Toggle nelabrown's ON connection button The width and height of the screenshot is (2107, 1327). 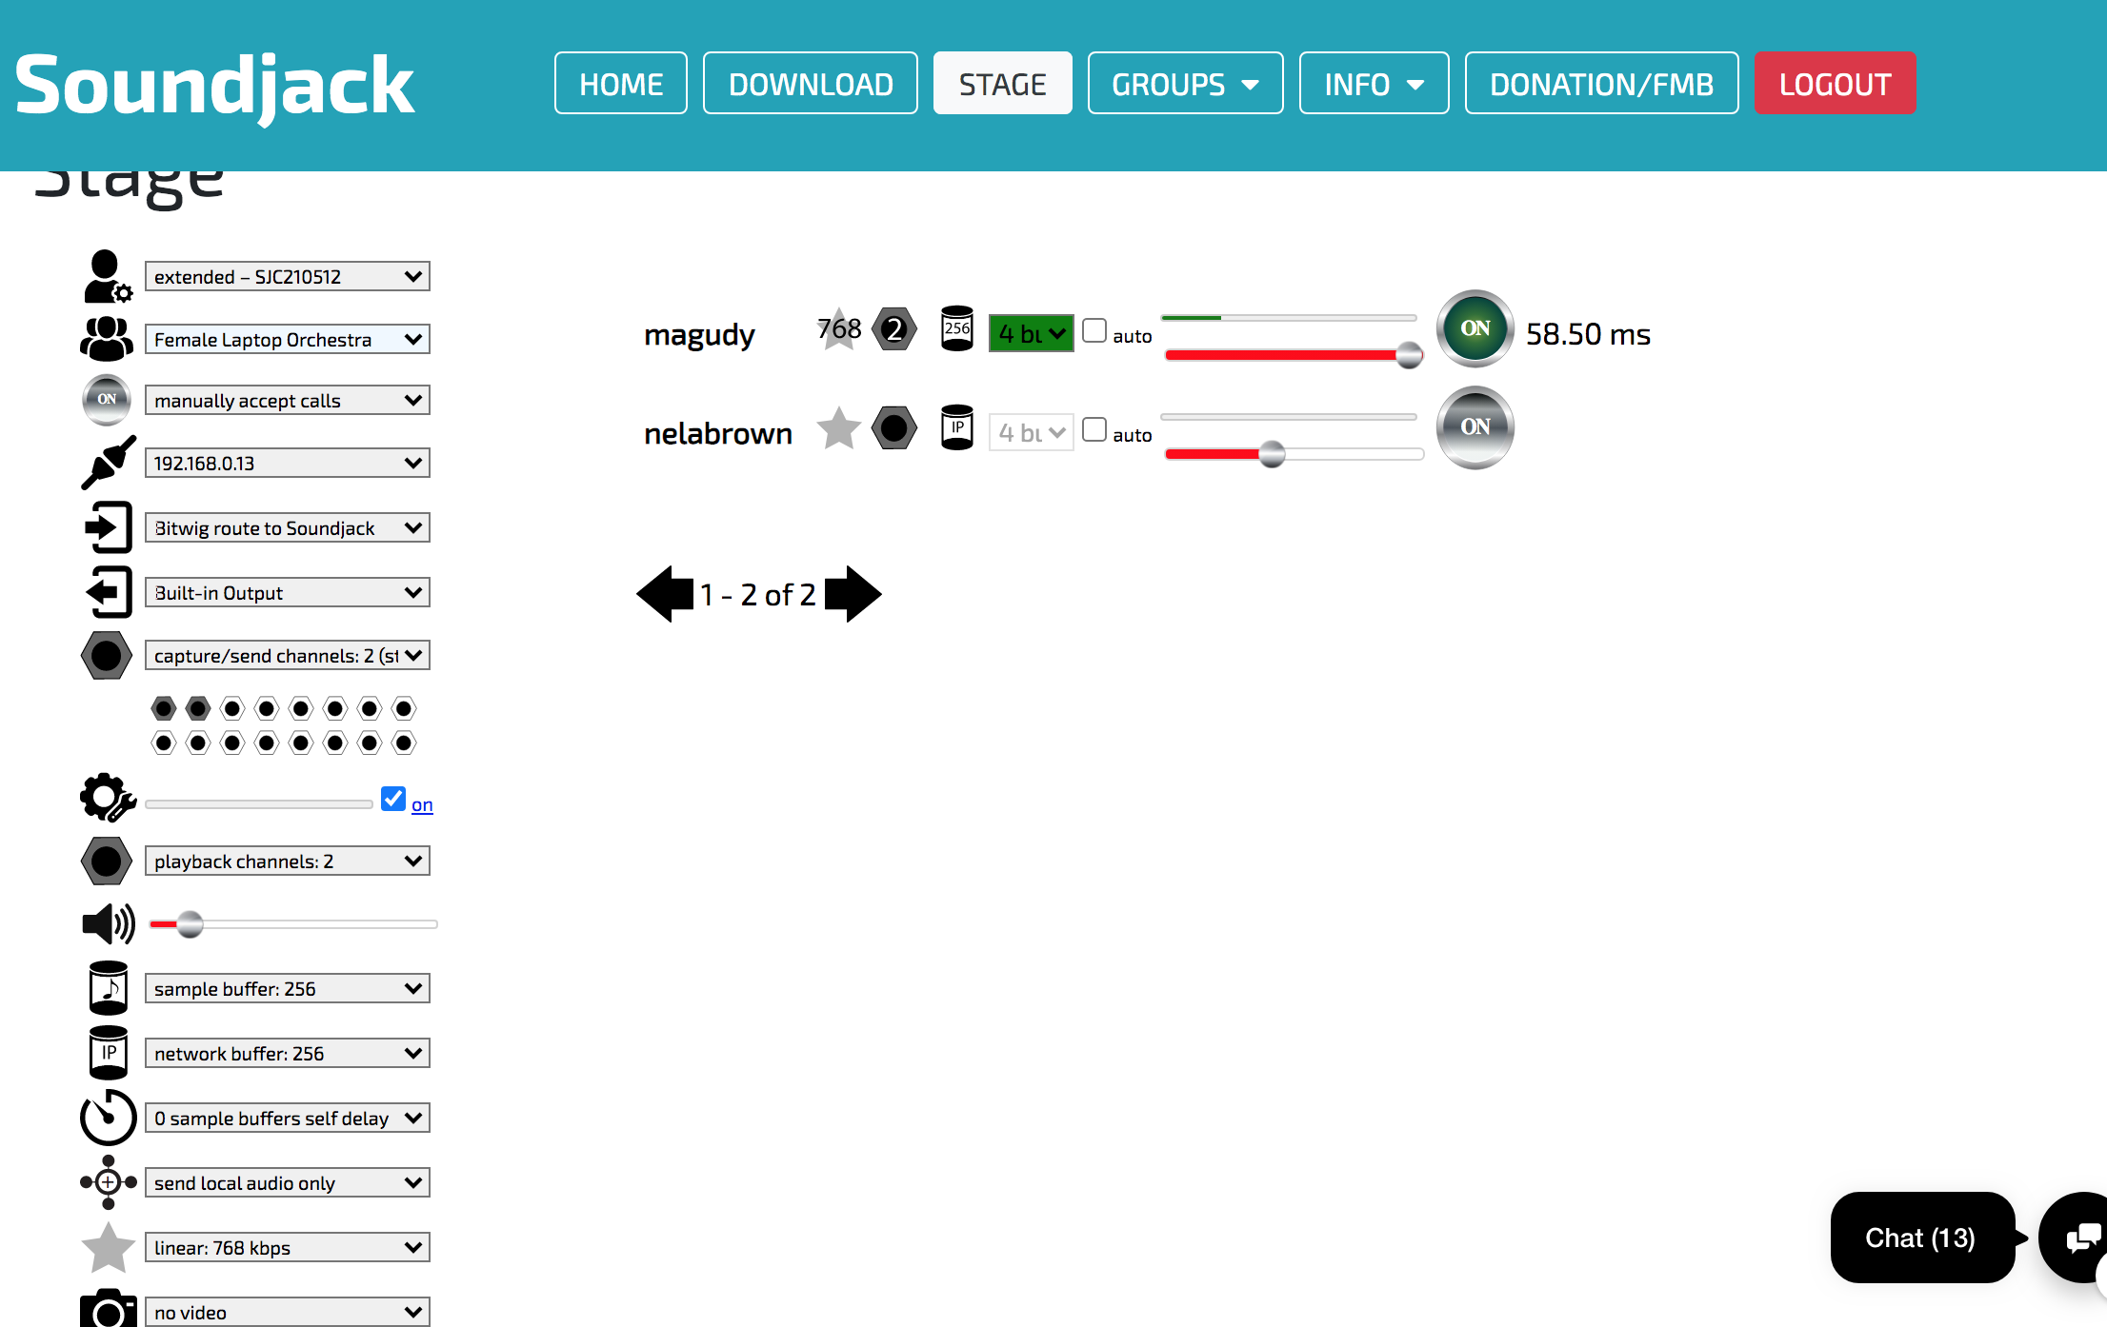click(1475, 427)
